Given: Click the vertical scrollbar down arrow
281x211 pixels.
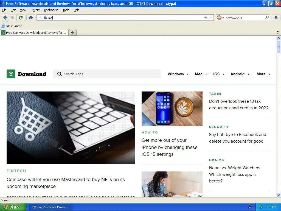Looking at the screenshot, I should pyautogui.click(x=279, y=195).
